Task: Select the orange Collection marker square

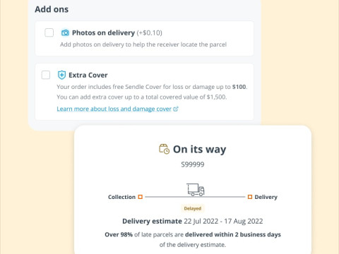Action: (141, 197)
